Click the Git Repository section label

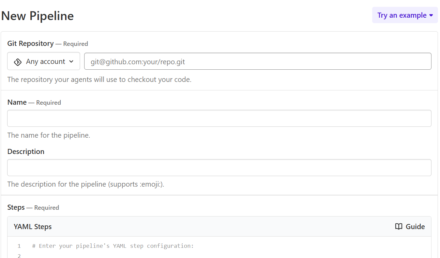[30, 44]
